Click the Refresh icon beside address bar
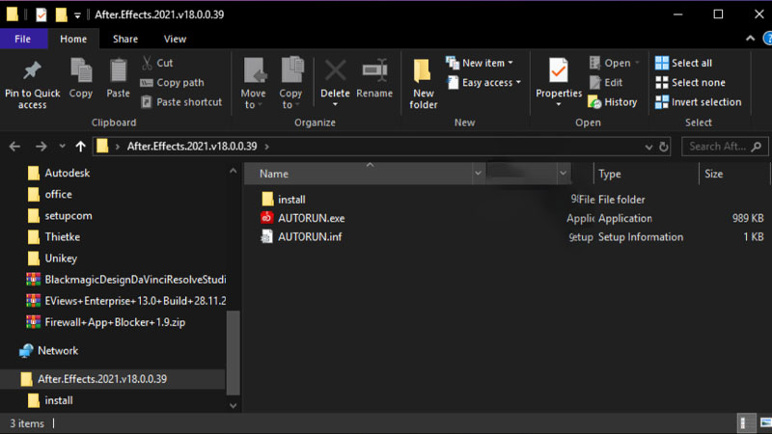 [664, 147]
